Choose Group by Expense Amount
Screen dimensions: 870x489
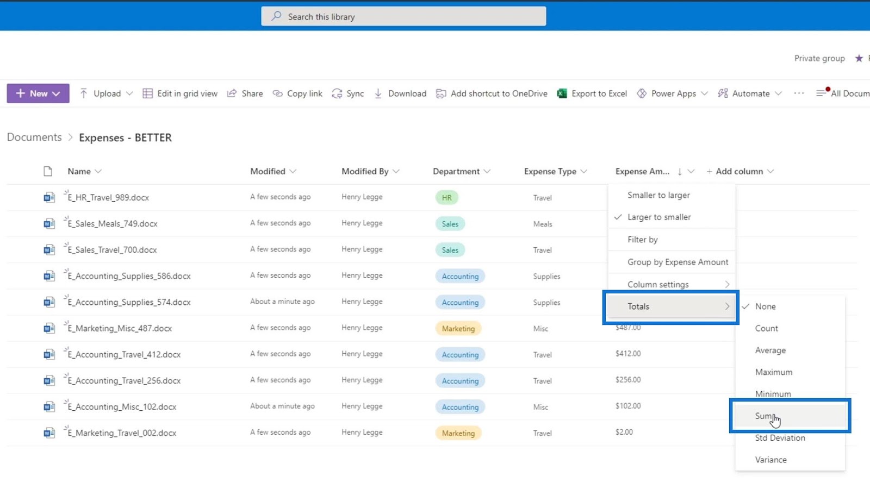(x=678, y=262)
